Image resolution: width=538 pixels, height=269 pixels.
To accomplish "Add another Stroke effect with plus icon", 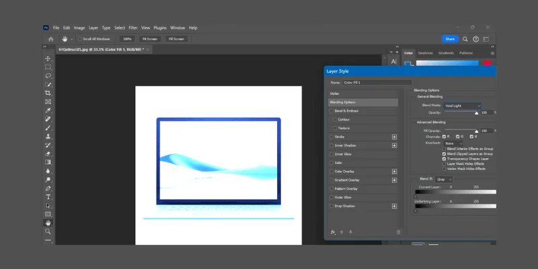I will (394, 137).
